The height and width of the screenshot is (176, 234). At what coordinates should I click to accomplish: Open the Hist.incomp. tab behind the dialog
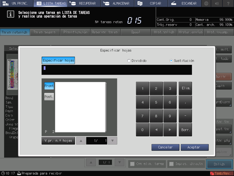[x=218, y=32]
